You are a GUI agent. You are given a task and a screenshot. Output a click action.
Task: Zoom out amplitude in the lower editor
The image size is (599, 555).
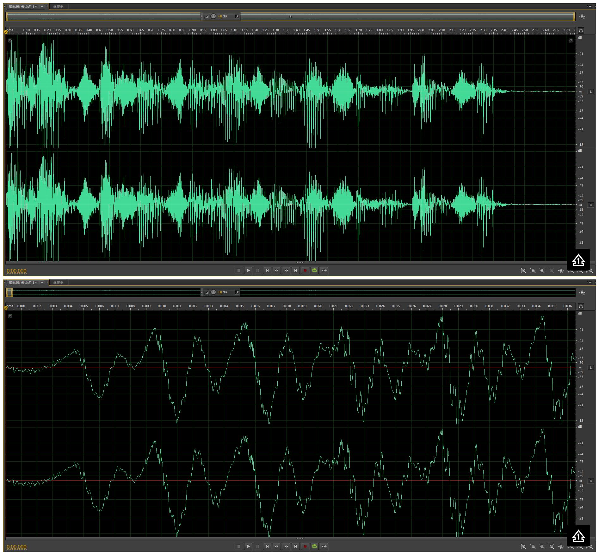pyautogui.click(x=533, y=546)
